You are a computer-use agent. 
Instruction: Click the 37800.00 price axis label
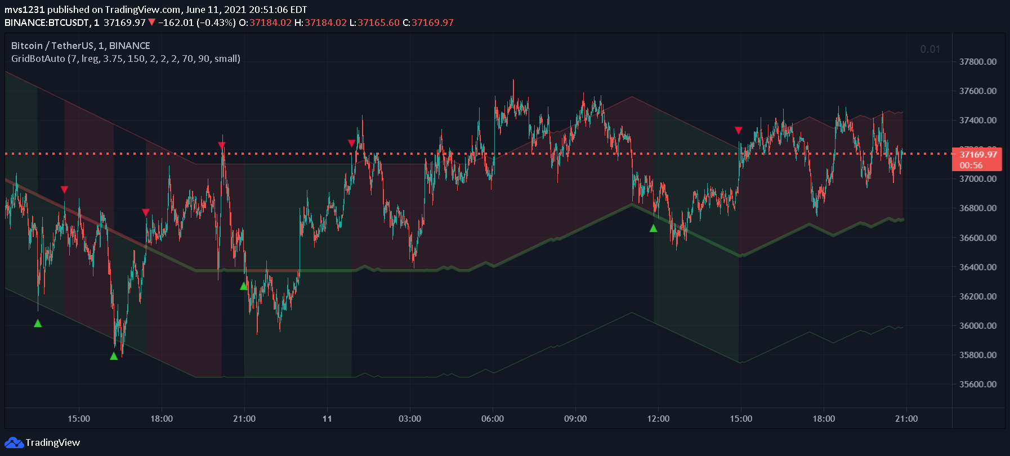pos(978,61)
